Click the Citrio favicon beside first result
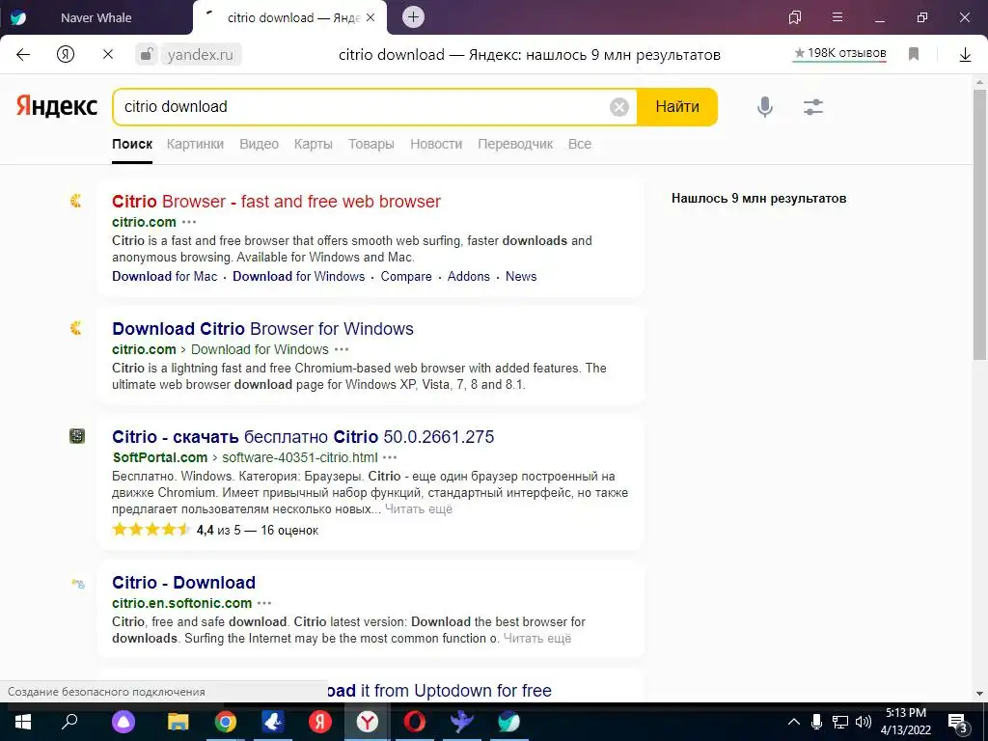Image resolution: width=988 pixels, height=741 pixels. [x=76, y=201]
